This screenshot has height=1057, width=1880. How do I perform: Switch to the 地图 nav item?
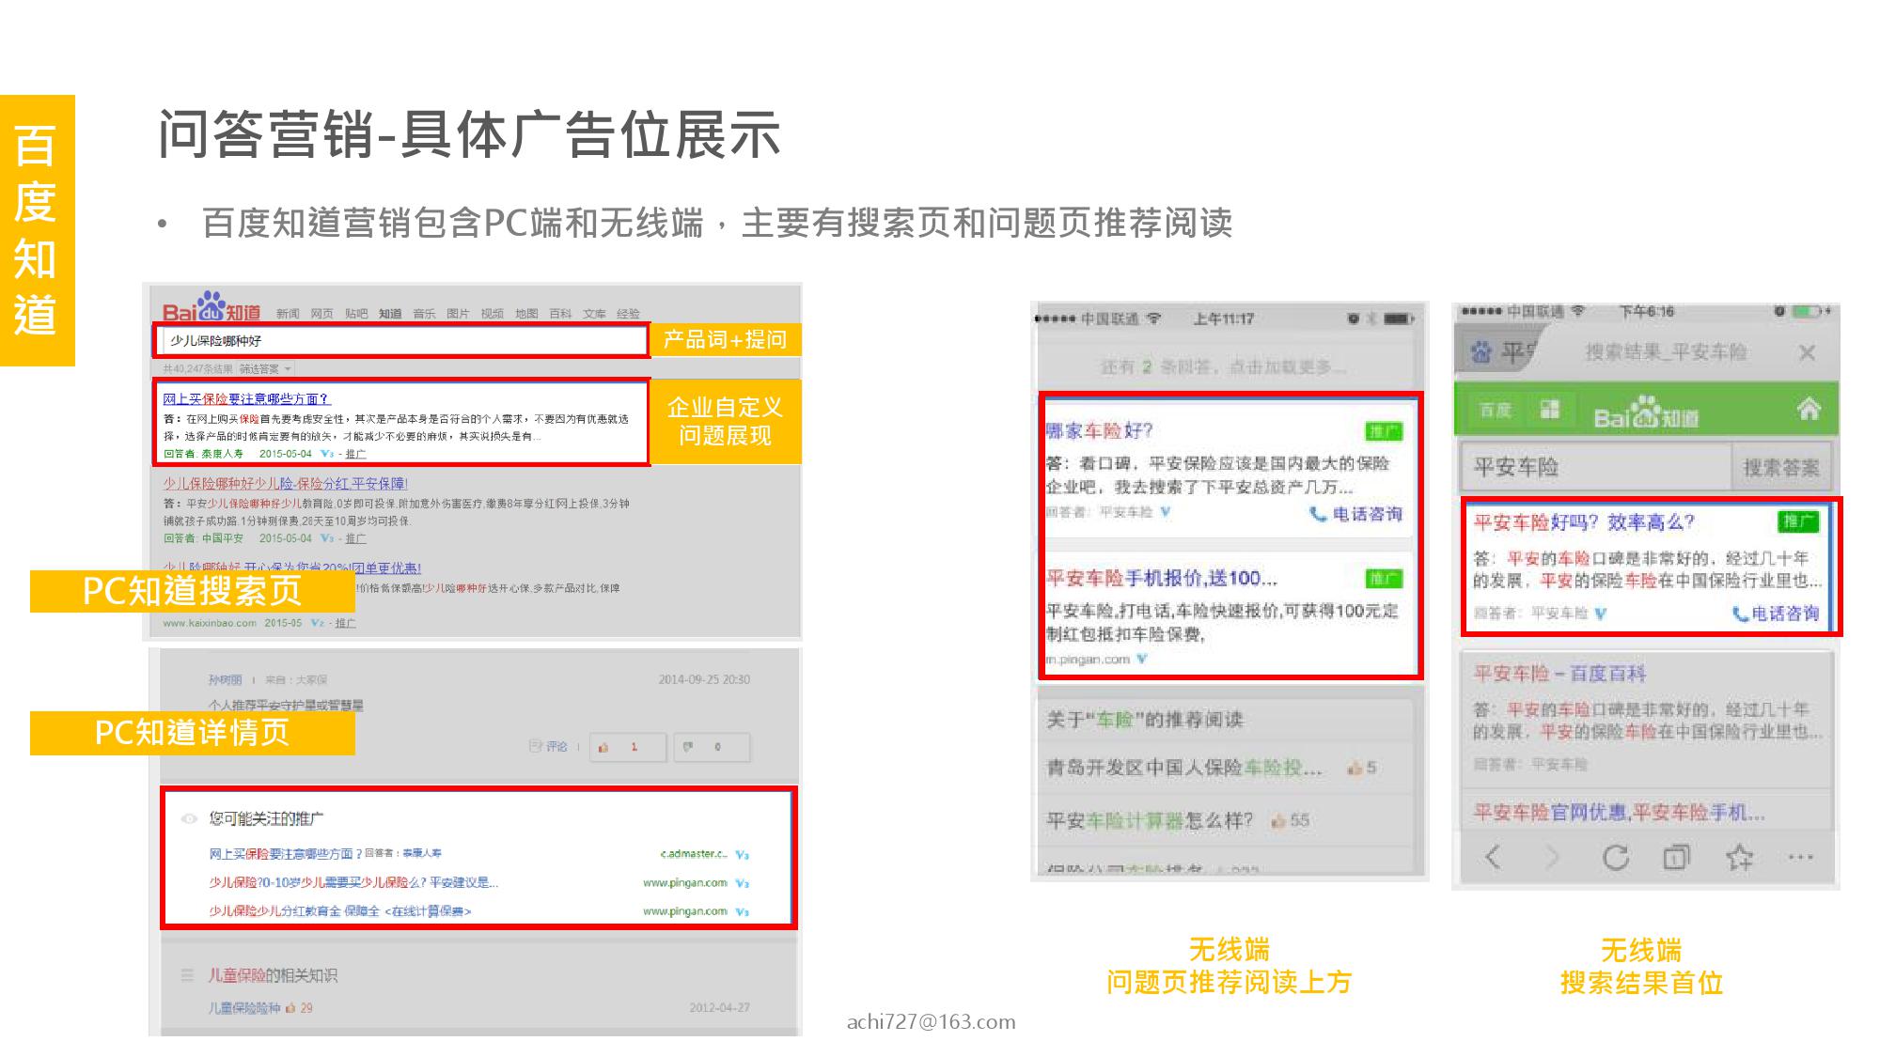click(526, 314)
